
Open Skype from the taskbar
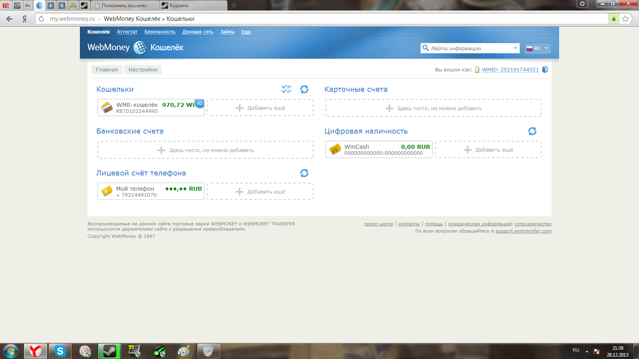(60, 351)
